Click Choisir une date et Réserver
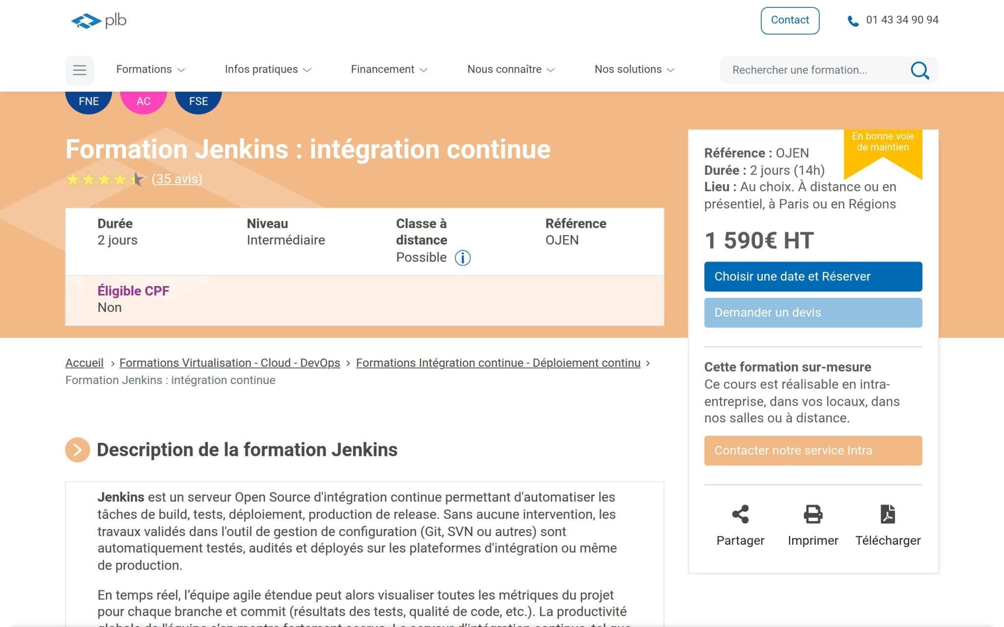The image size is (1004, 627). click(813, 276)
